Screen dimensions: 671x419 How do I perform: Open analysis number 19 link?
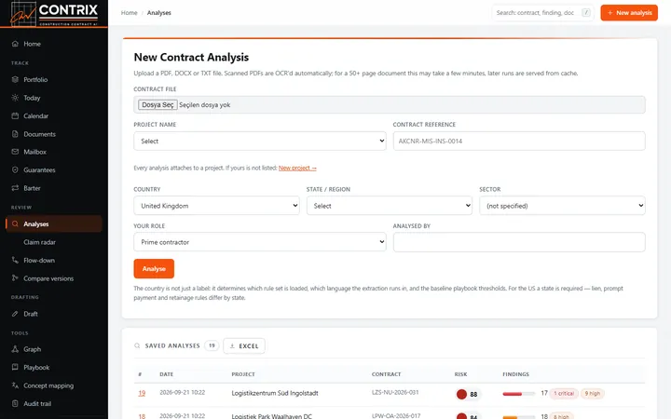pos(142,393)
